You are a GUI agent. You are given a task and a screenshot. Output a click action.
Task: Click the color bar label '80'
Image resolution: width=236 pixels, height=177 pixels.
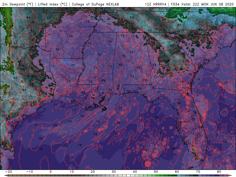[219, 172]
